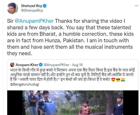Open the three-dot more options menu
This screenshot has height=115, width=140.
[x=136, y=6]
